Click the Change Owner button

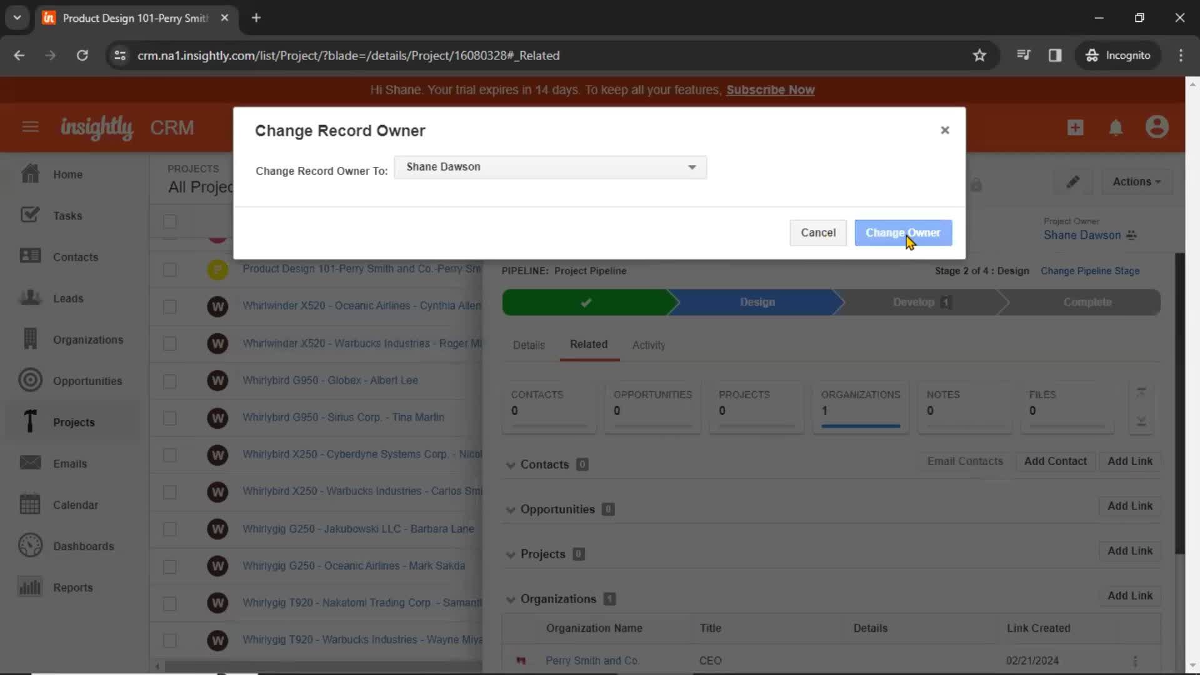pyautogui.click(x=903, y=232)
